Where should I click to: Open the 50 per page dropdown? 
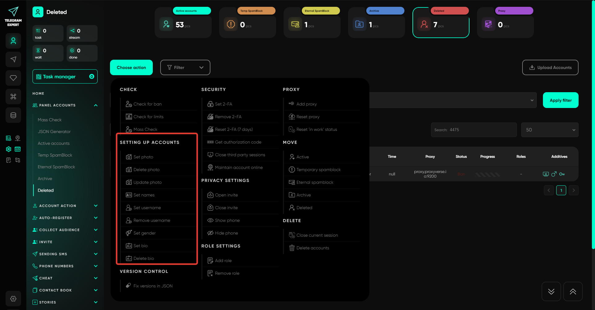click(550, 130)
